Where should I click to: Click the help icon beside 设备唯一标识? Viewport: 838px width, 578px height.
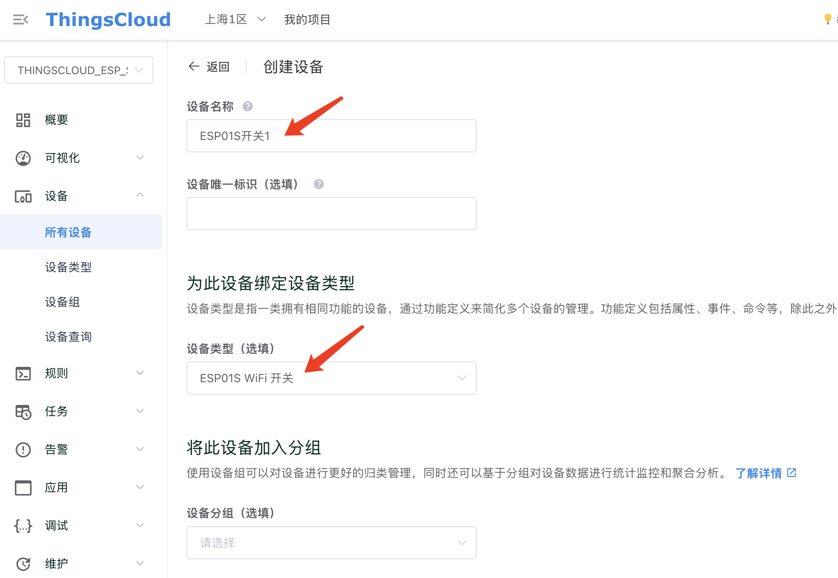pos(318,184)
